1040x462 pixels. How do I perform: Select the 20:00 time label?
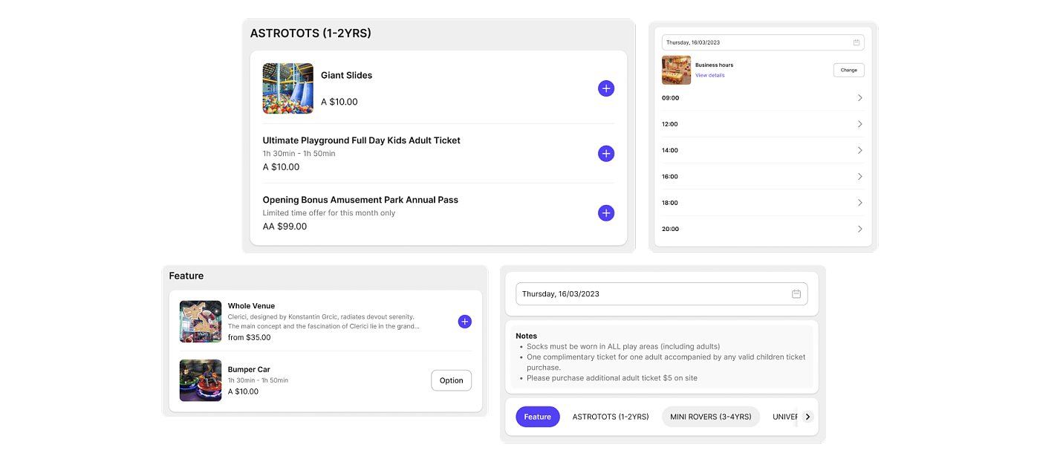click(670, 229)
